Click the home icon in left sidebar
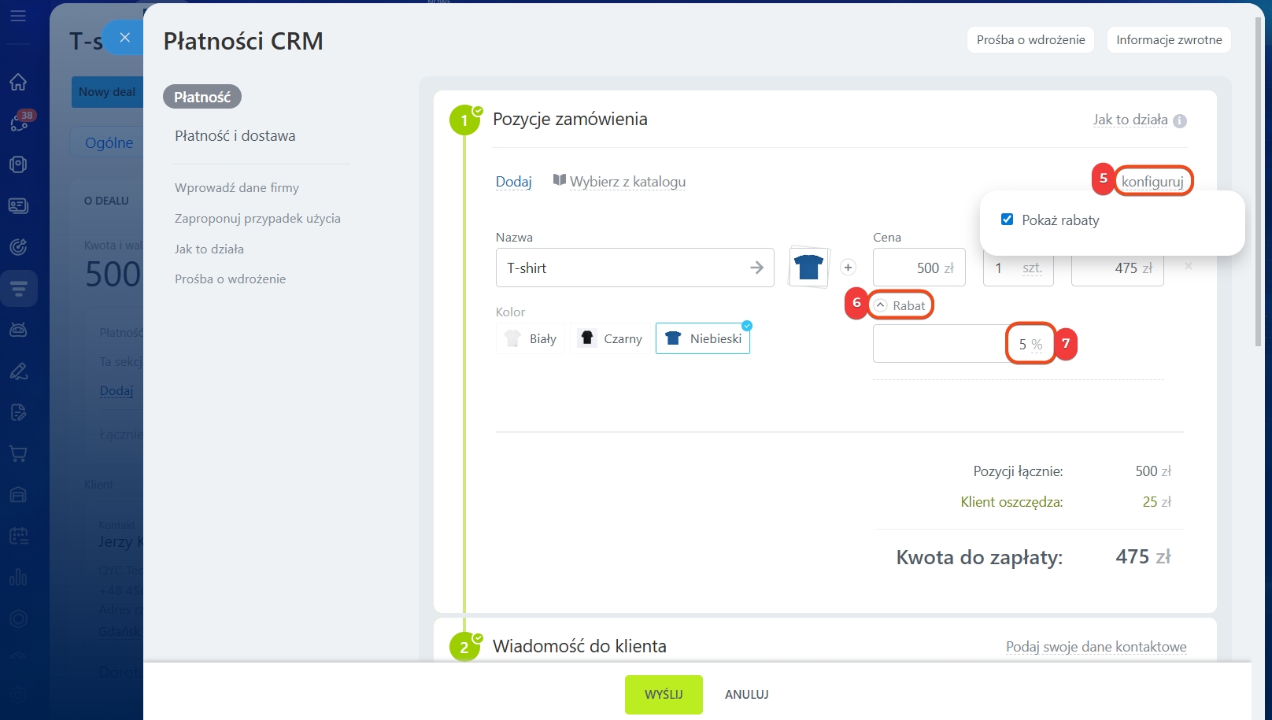Screen dimensions: 1272x720 click(x=18, y=82)
